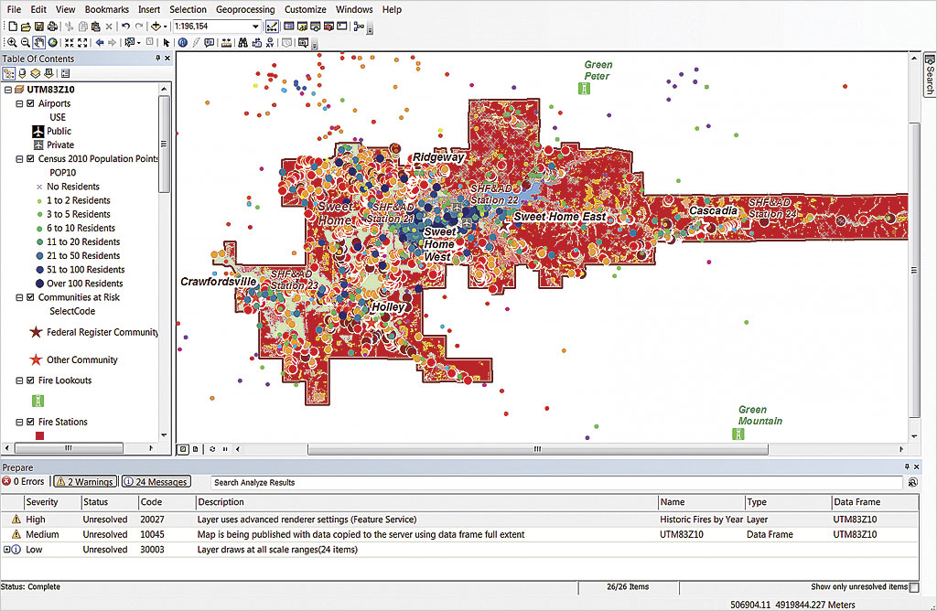Select the Measure ruler tool
Viewport: 937px width, 611px height.
(x=227, y=42)
